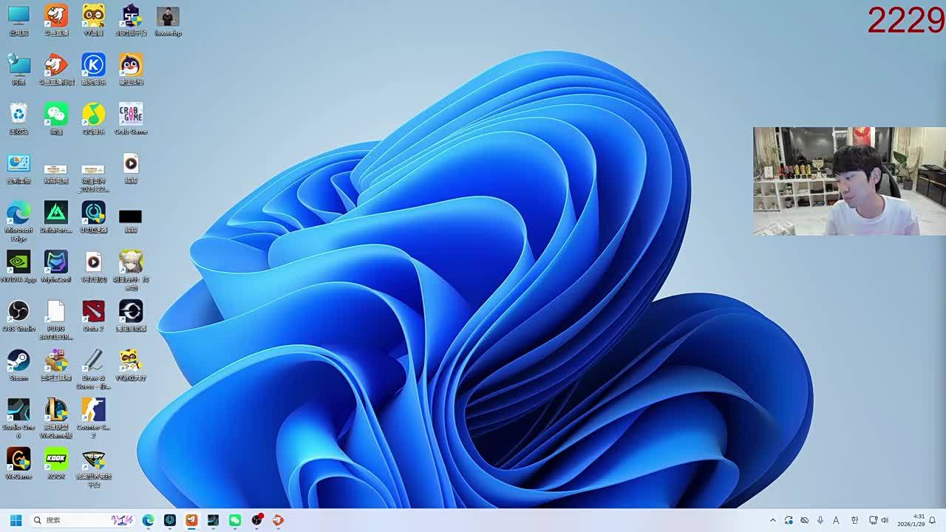Open the Counter-Strike 2 shortcut
Image resolution: width=946 pixels, height=532 pixels.
coord(93,410)
